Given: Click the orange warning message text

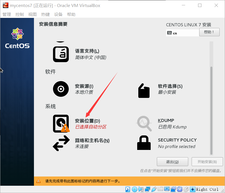Looking at the screenshot, I should click(x=83, y=181).
